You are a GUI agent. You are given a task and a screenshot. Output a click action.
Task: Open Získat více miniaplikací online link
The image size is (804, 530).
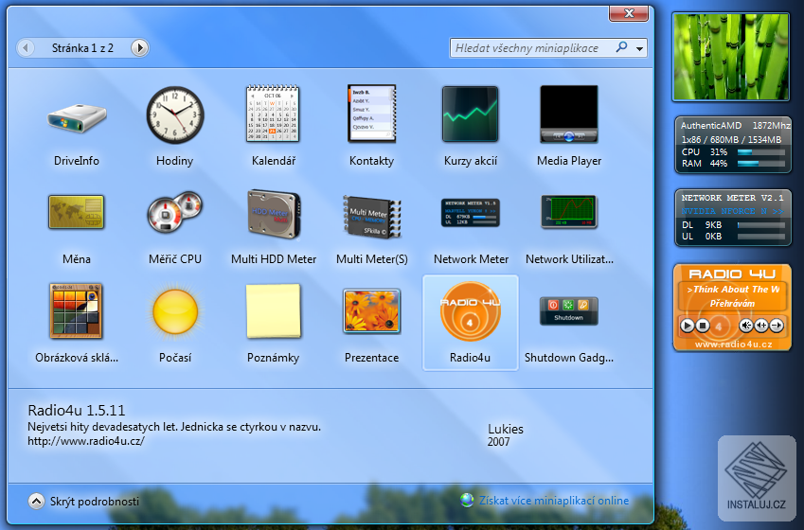553,501
